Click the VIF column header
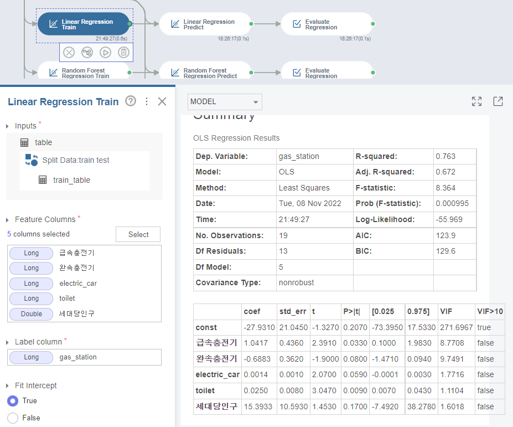 446,311
